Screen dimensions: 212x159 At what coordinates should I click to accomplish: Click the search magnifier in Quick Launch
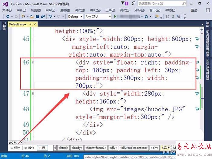pos(184,3)
